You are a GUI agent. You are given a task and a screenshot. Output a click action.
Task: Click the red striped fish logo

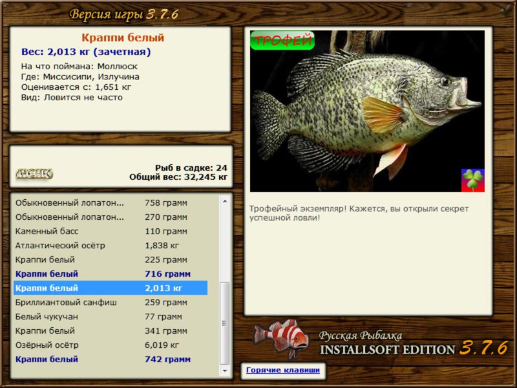[x=281, y=338]
